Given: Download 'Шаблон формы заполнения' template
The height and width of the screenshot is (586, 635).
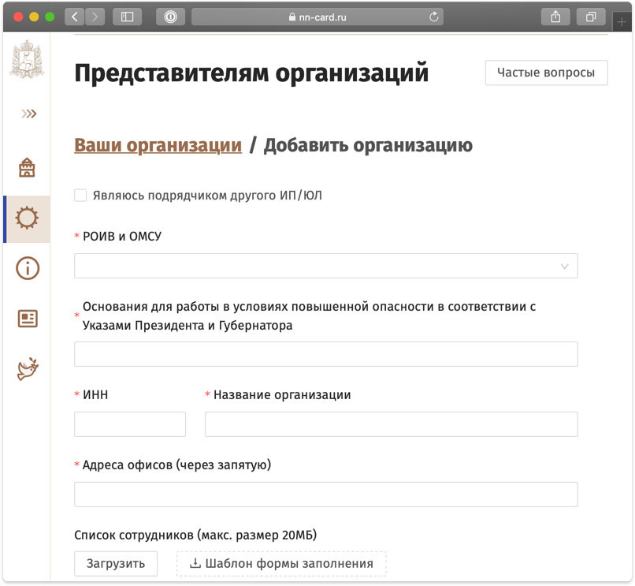Looking at the screenshot, I should tap(281, 563).
